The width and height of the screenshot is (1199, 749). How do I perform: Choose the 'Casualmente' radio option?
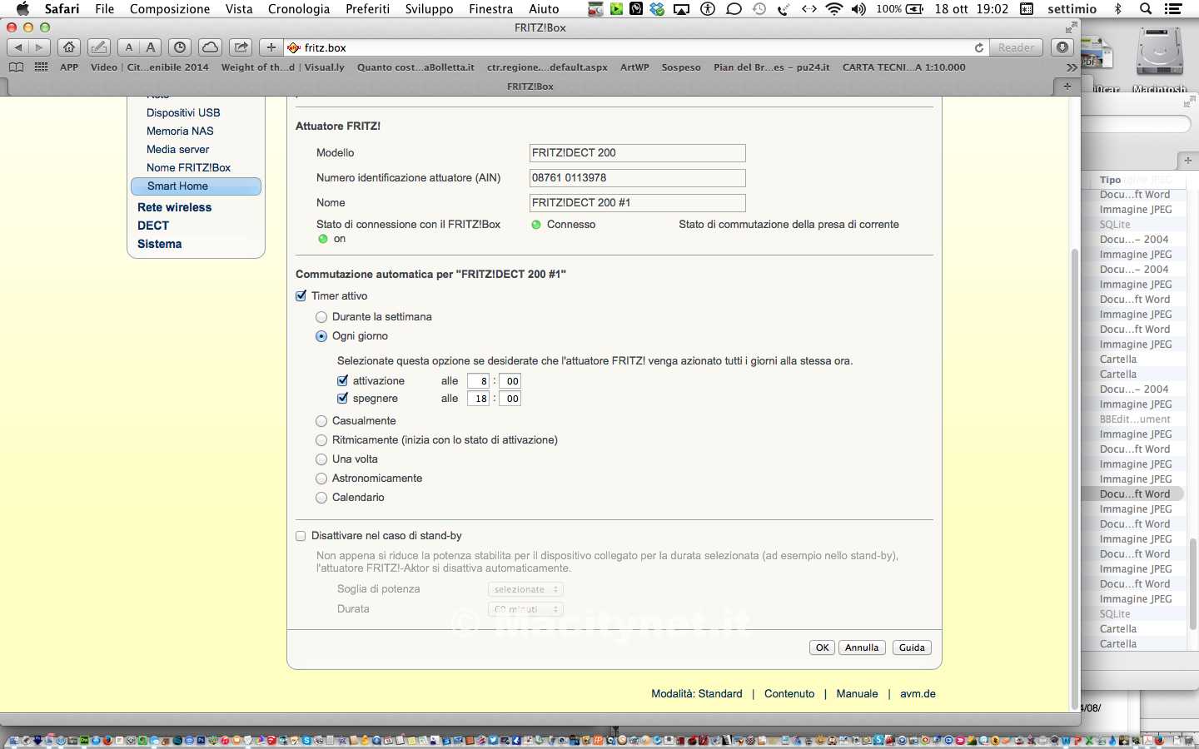click(321, 421)
